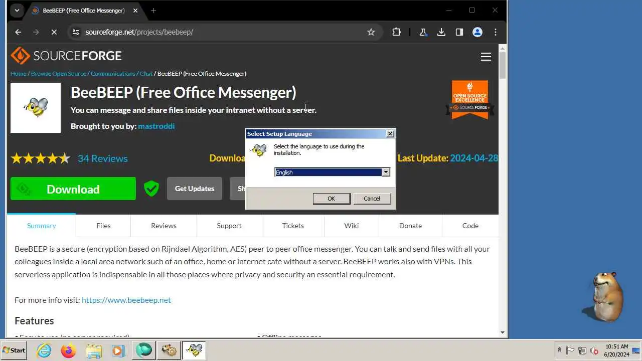The width and height of the screenshot is (642, 361).
Task: Click the round green taskbar icon
Action: tap(144, 350)
